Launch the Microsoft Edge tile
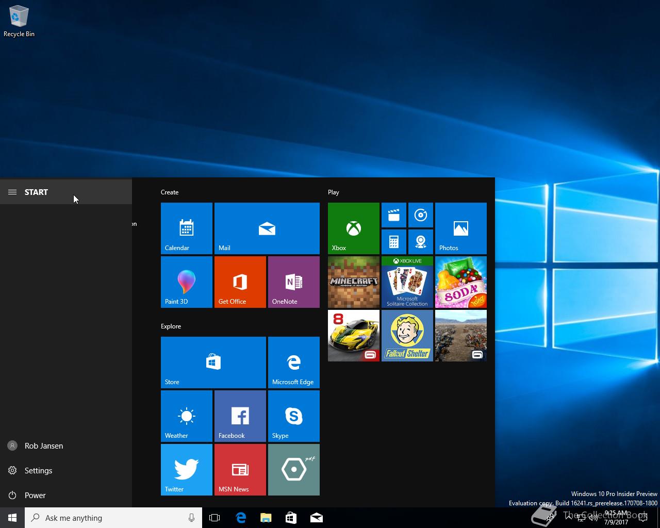 pyautogui.click(x=294, y=362)
